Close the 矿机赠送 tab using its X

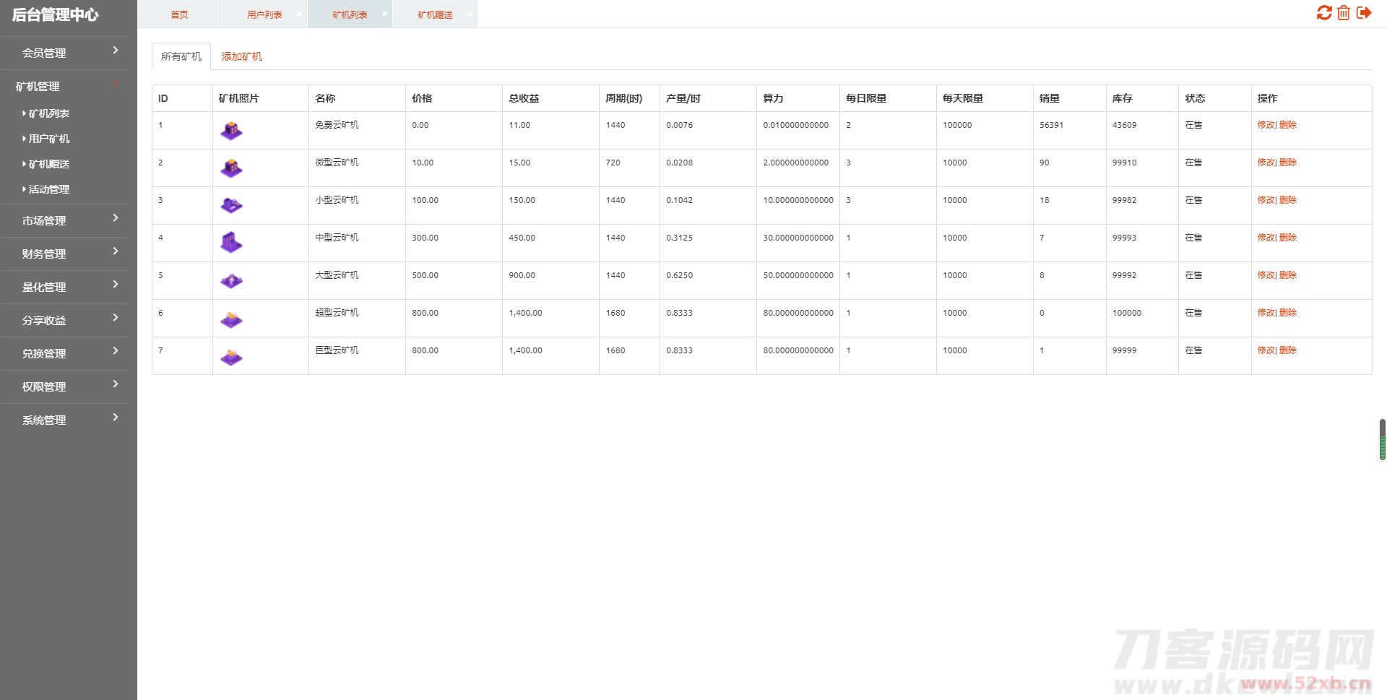[470, 14]
